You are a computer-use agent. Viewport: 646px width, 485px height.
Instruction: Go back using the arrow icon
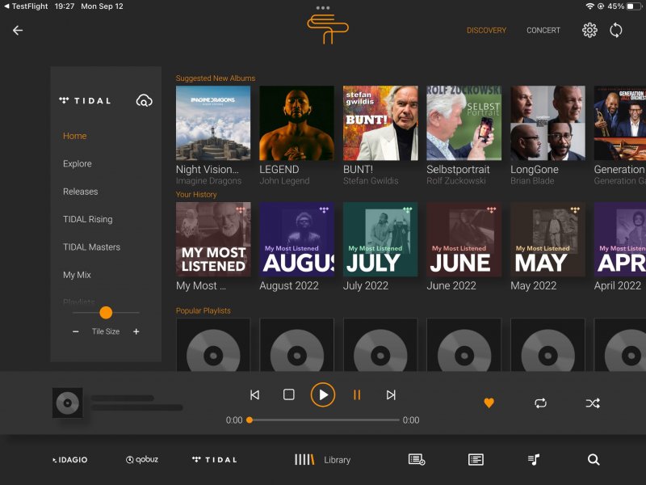(17, 30)
